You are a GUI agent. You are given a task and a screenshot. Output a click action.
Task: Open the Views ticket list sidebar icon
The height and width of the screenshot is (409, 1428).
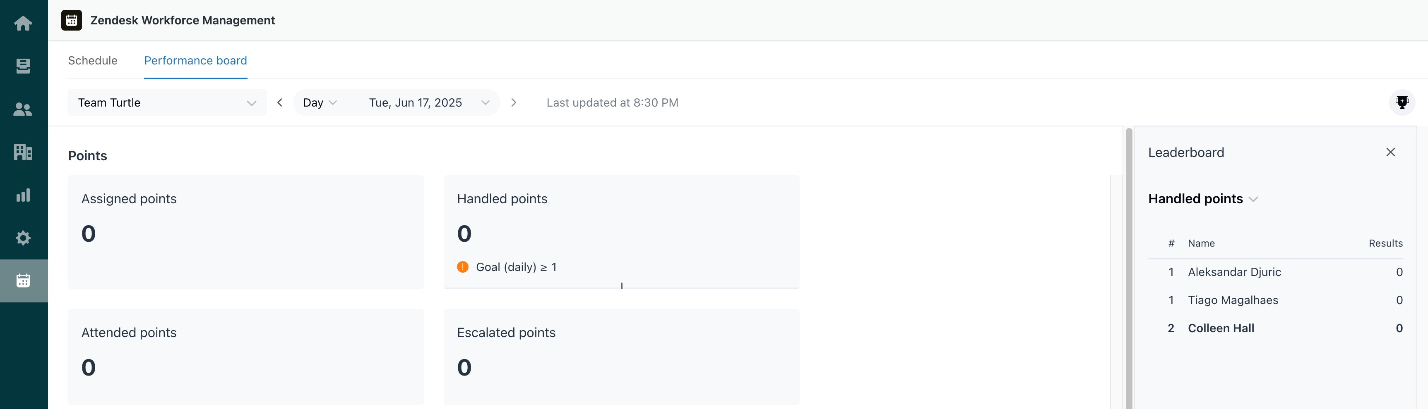23,67
